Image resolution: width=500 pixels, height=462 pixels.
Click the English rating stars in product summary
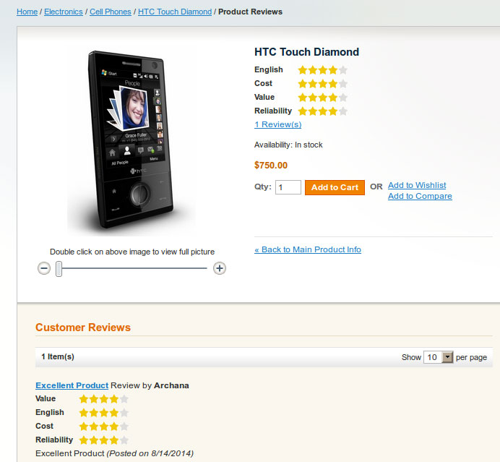point(322,70)
